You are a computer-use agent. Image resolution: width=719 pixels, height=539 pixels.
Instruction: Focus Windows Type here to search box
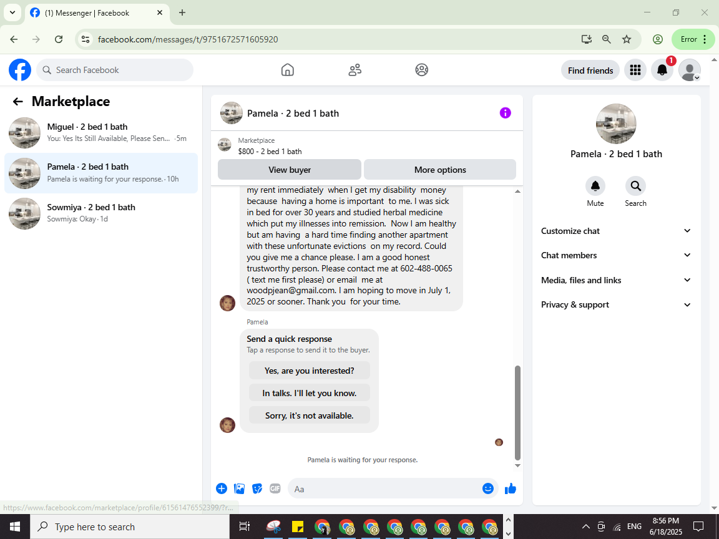pos(130,527)
